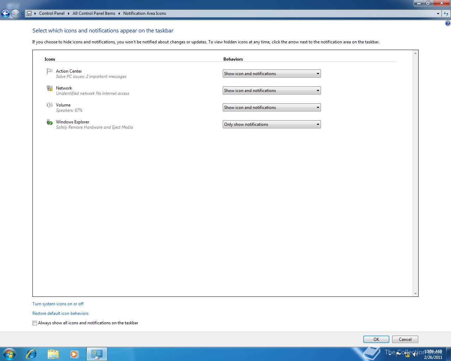451x361 pixels.
Task: Click 'Safely Remove Hardware and Eject Media' text
Action: click(x=94, y=127)
